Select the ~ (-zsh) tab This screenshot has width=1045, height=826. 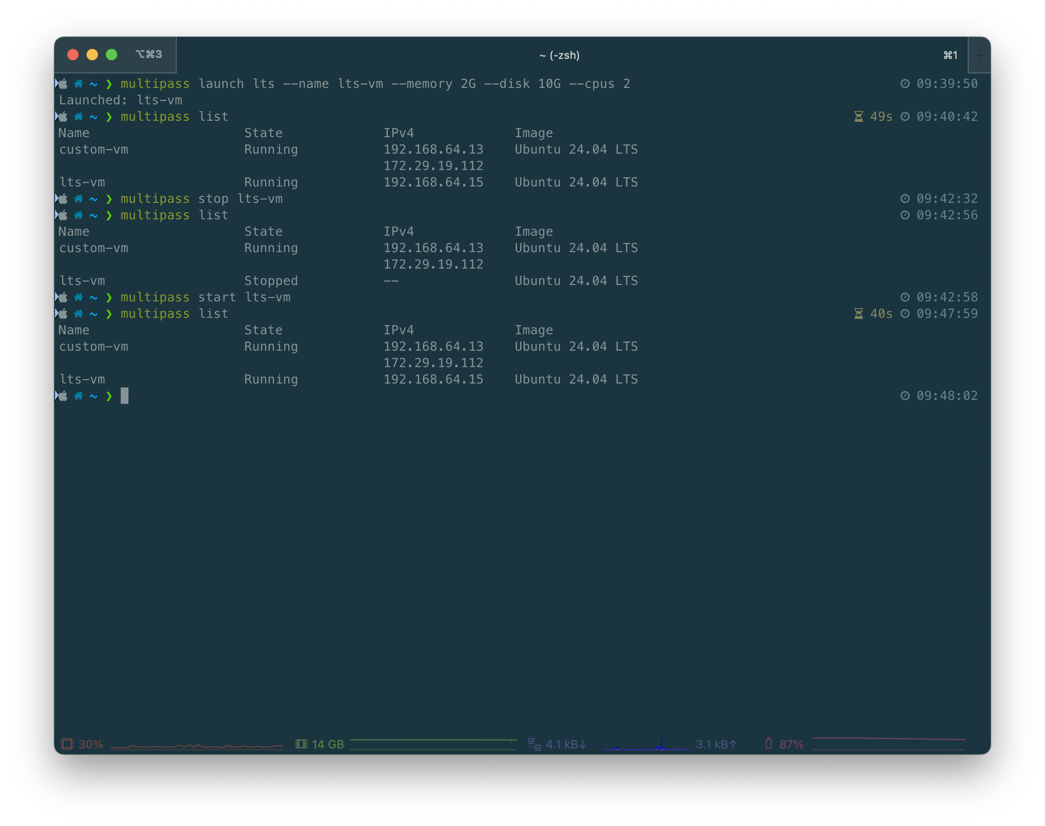point(559,55)
